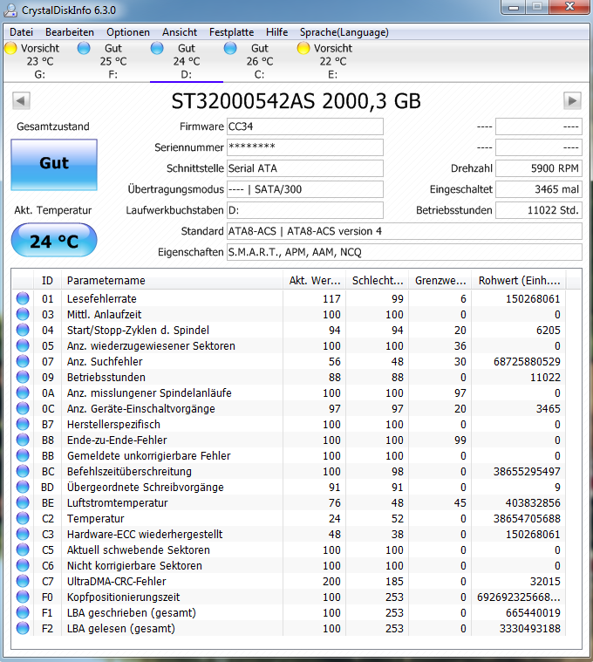Click the Grenzwe... column header
This screenshot has width=593, height=662.
440,280
